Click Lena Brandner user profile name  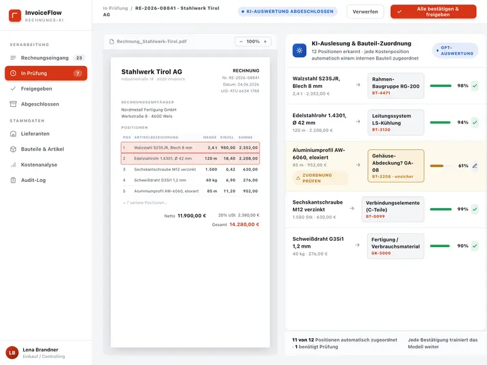pyautogui.click(x=40, y=350)
